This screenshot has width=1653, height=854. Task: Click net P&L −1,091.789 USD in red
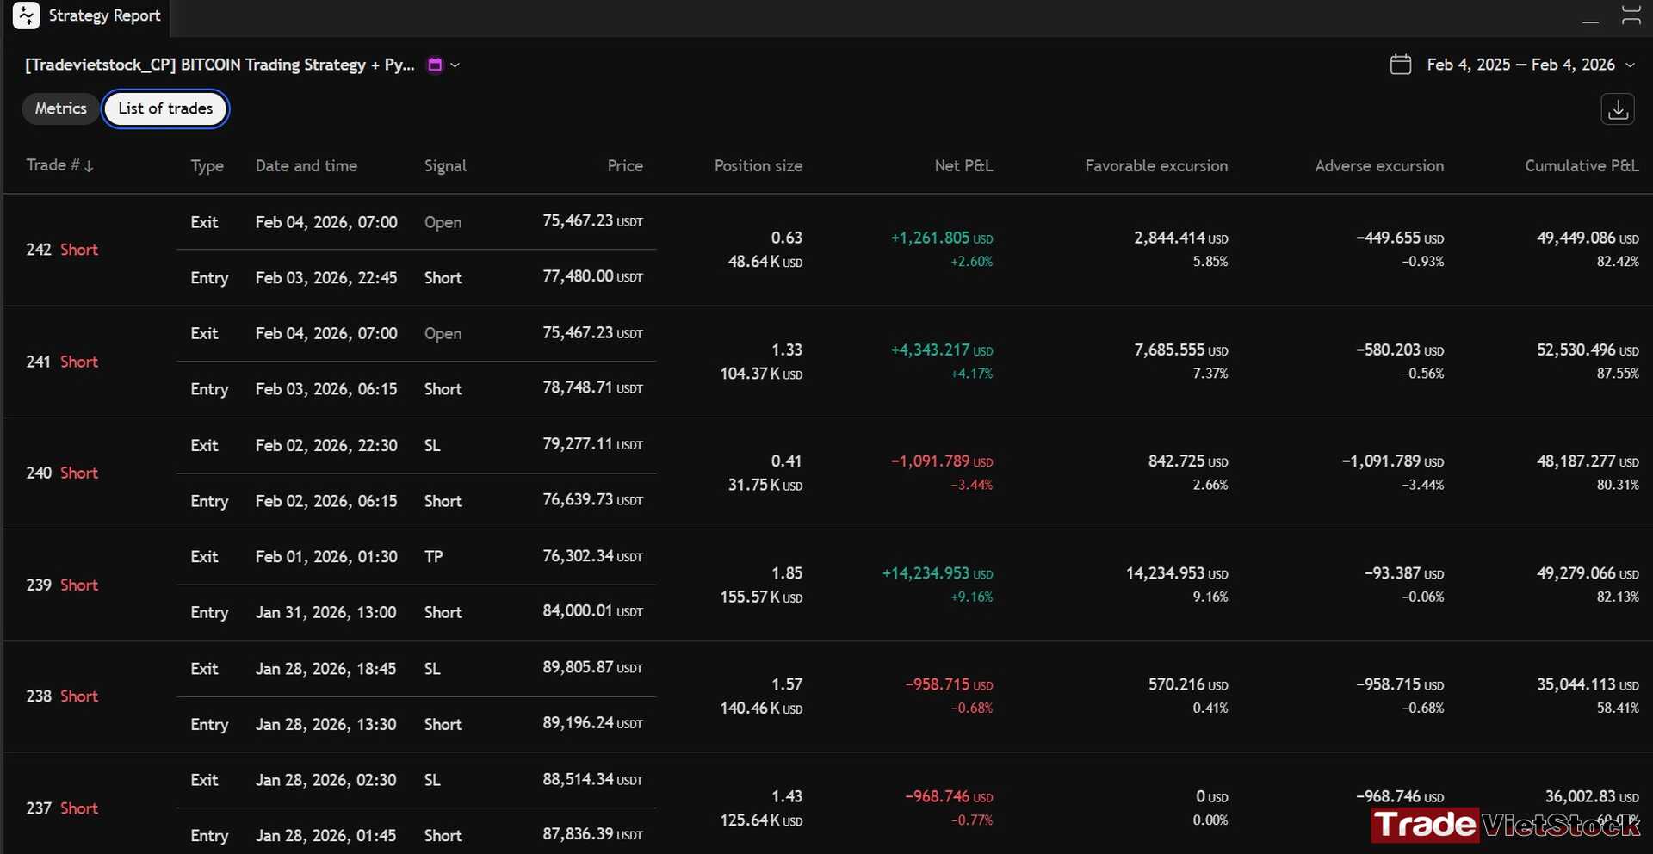click(x=941, y=461)
